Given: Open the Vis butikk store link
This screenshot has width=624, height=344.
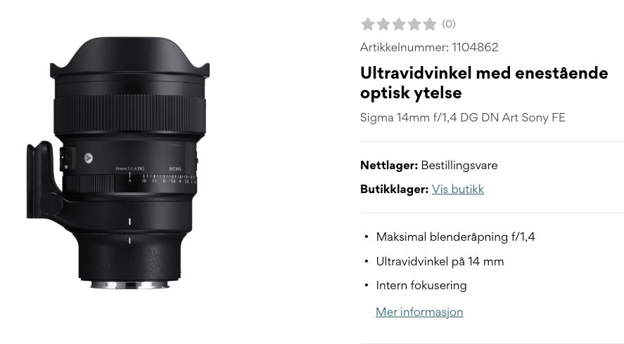Looking at the screenshot, I should click(x=458, y=189).
